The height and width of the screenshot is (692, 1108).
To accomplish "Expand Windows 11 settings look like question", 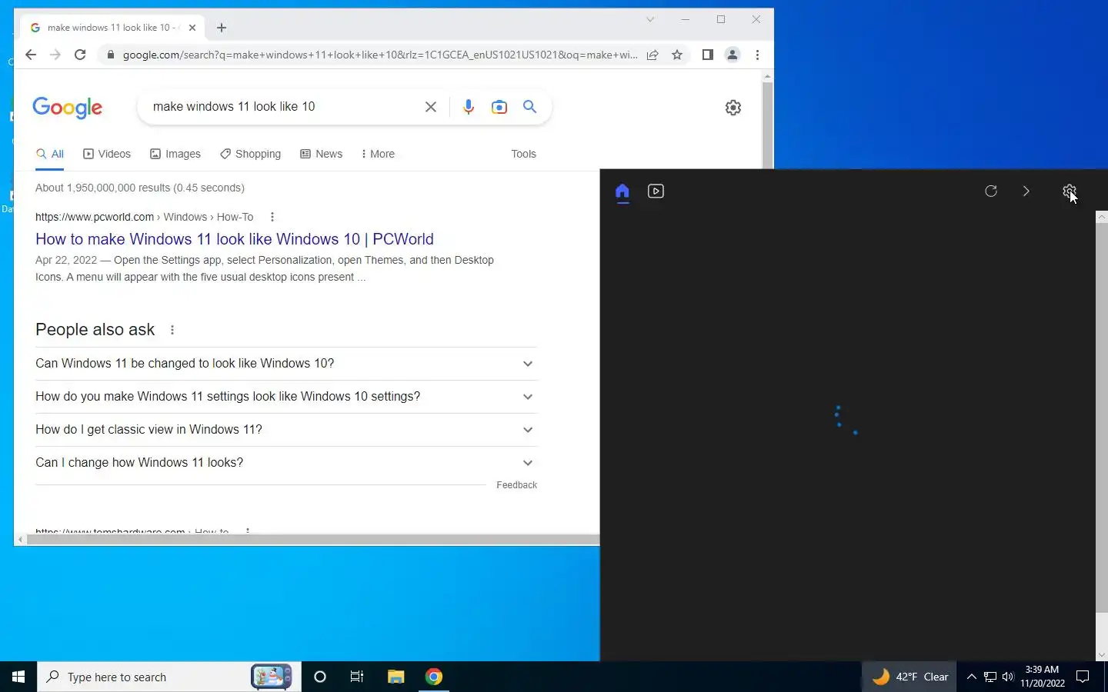I will [x=286, y=397].
